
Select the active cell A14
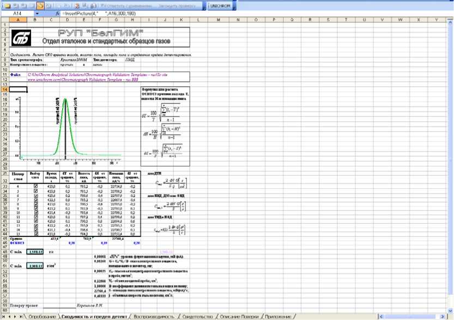point(18,90)
